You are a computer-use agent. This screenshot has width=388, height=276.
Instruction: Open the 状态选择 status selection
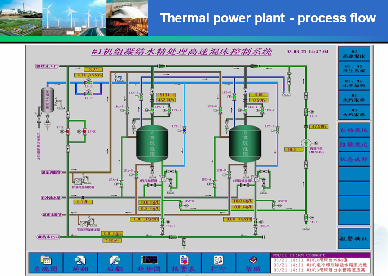point(354,159)
